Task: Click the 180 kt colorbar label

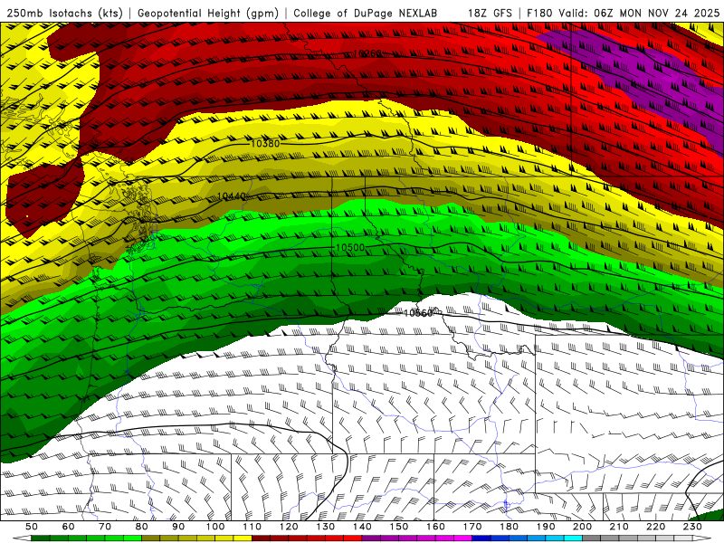Action: point(509,527)
